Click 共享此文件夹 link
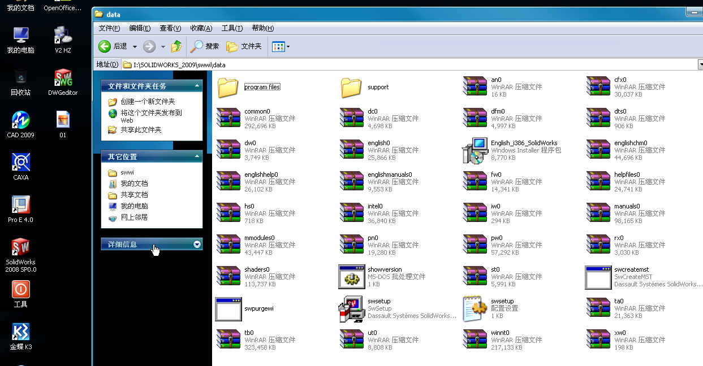The height and width of the screenshot is (366, 703). [x=141, y=130]
